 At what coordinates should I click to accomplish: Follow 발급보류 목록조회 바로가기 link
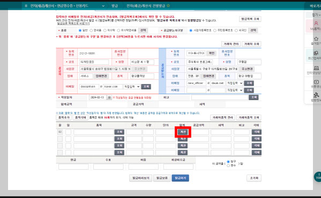(73, 24)
